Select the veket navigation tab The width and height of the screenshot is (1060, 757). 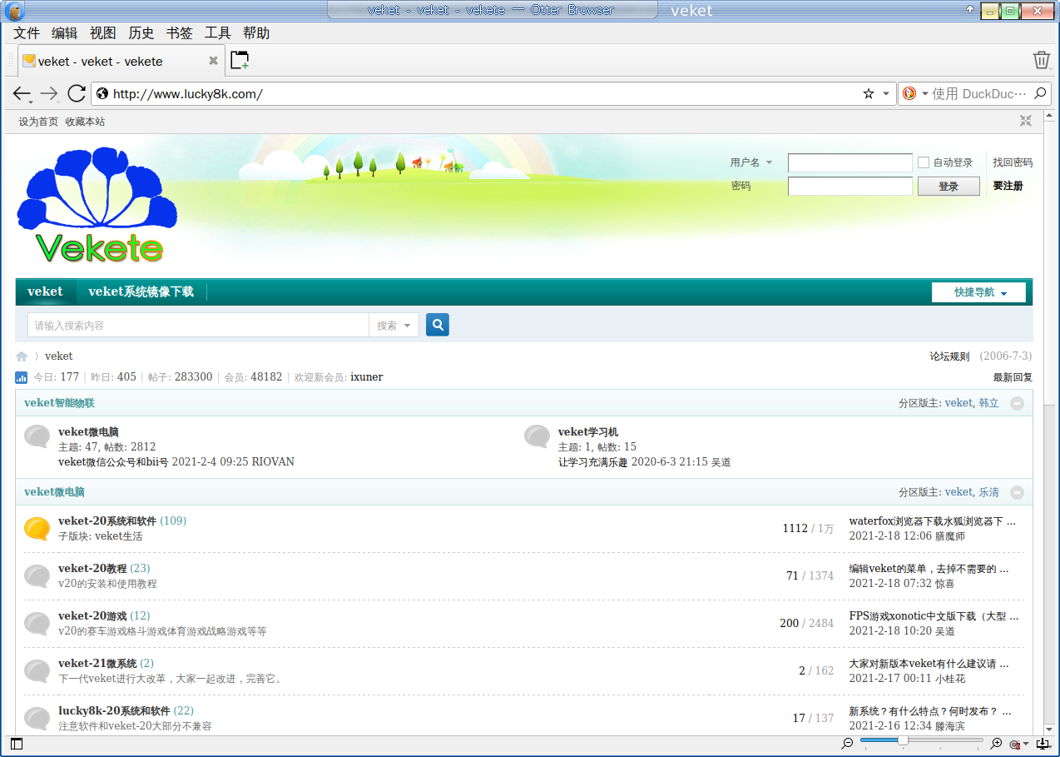(45, 291)
